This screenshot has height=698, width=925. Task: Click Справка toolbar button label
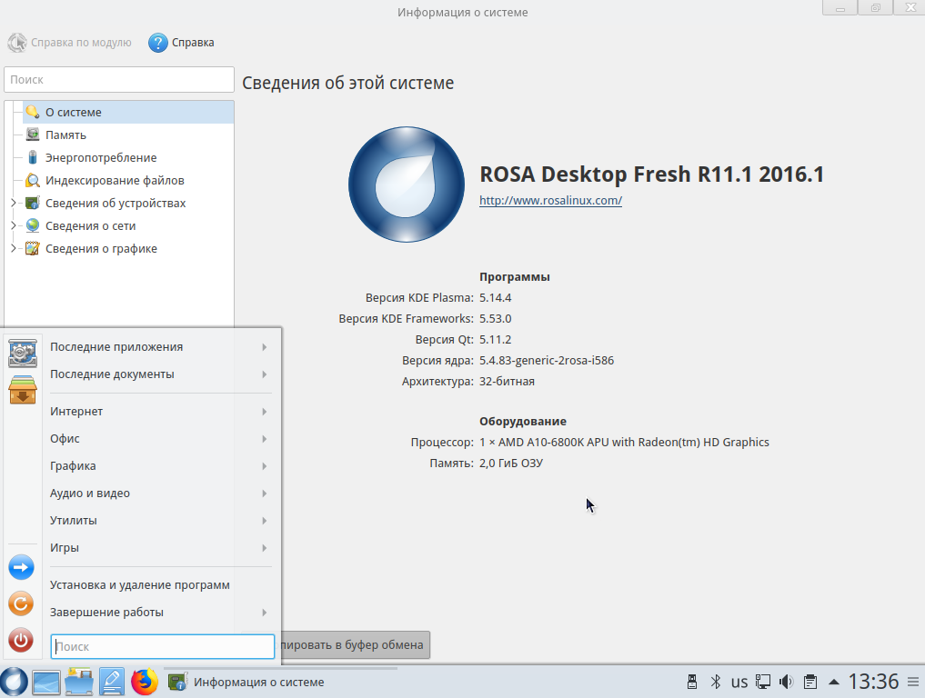193,43
